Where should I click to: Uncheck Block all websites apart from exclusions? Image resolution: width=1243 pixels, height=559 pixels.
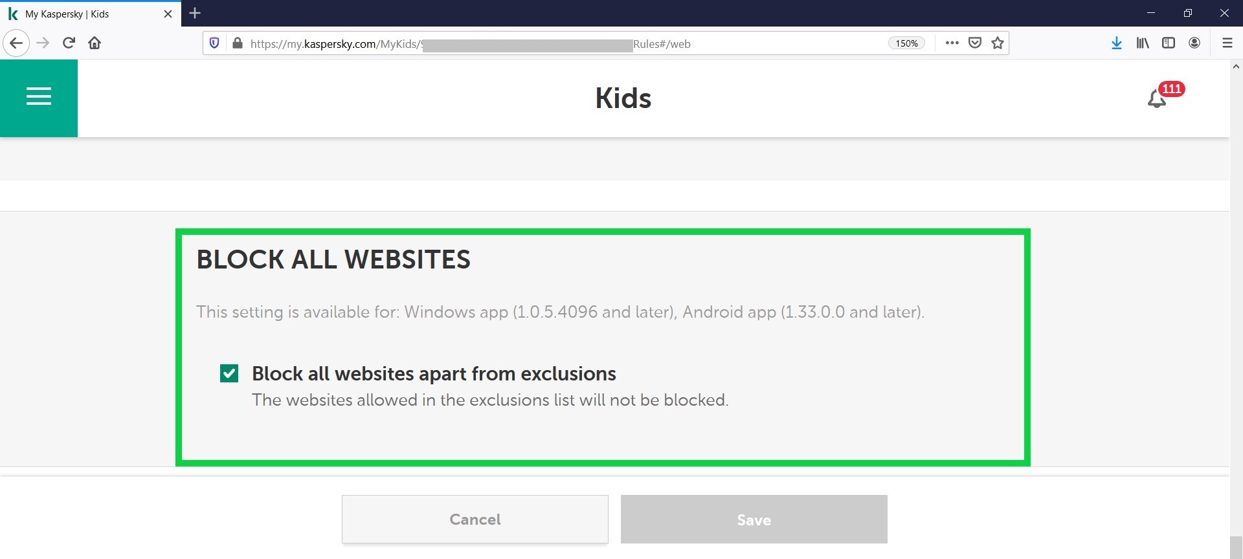click(x=229, y=373)
